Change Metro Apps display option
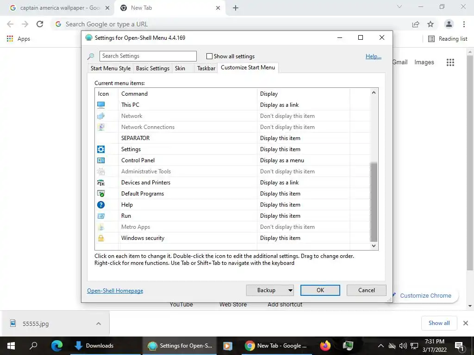The height and width of the screenshot is (355, 474). tap(287, 227)
